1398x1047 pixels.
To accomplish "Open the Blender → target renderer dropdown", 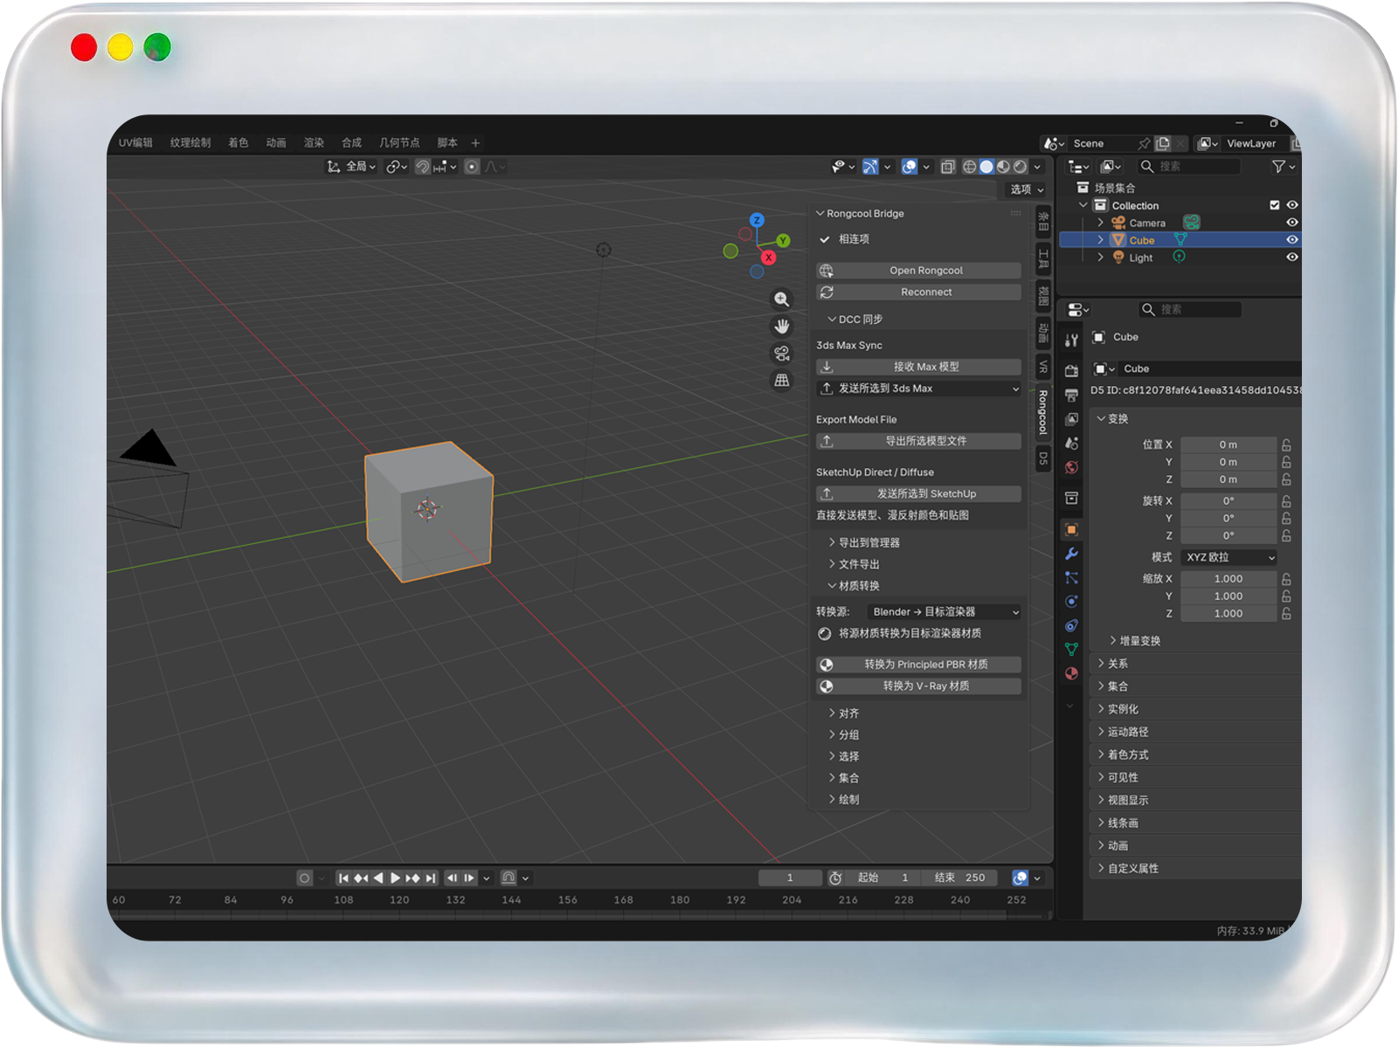I will coord(944,612).
